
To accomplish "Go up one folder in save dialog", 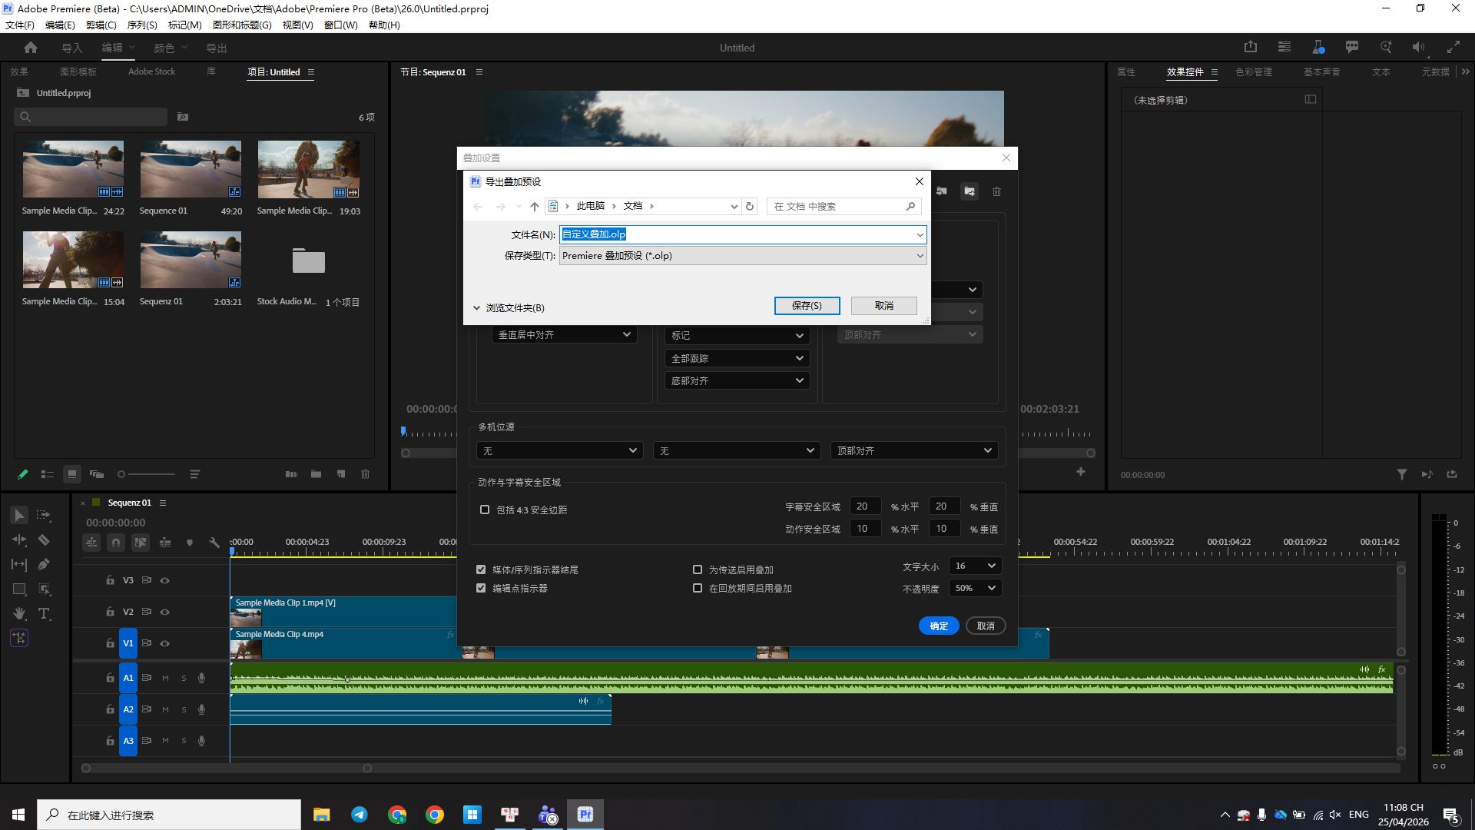I will [x=535, y=207].
